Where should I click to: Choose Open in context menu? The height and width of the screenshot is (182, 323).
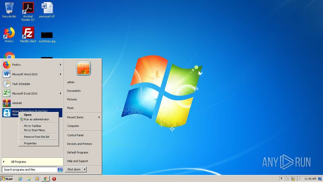(x=39, y=115)
